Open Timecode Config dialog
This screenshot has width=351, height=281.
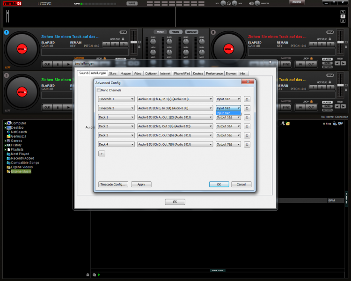113,185
